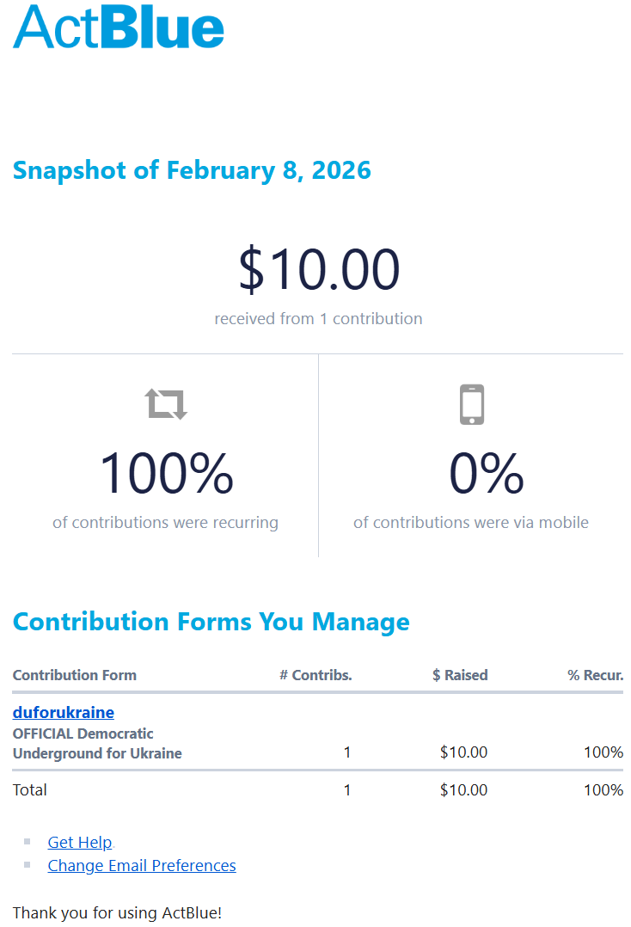Click the bullet beside Get Help
This screenshot has width=631, height=927.
28,842
